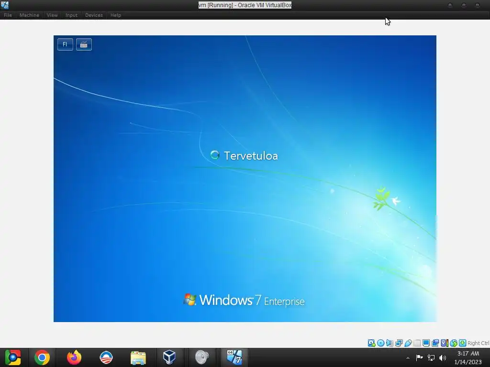The height and width of the screenshot is (367, 490).
Task: Open VirtualBox Manager cube taskbar icon
Action: click(x=169, y=357)
